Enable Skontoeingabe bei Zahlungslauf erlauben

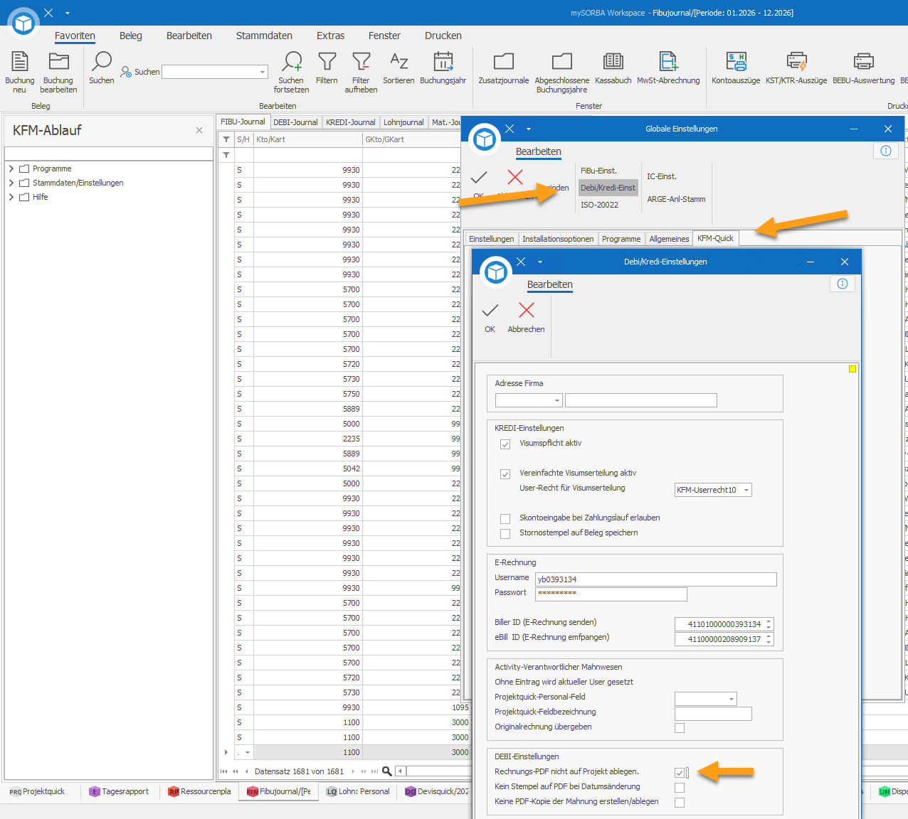click(x=505, y=519)
